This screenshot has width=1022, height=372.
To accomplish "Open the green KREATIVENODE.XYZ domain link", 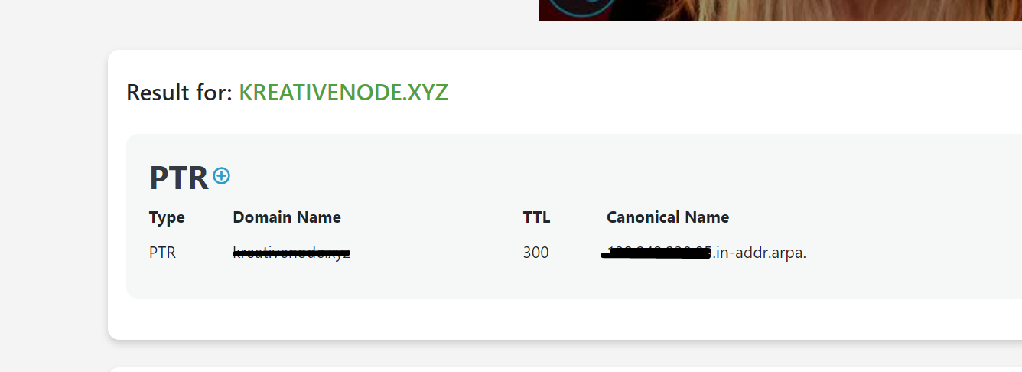I will point(343,93).
